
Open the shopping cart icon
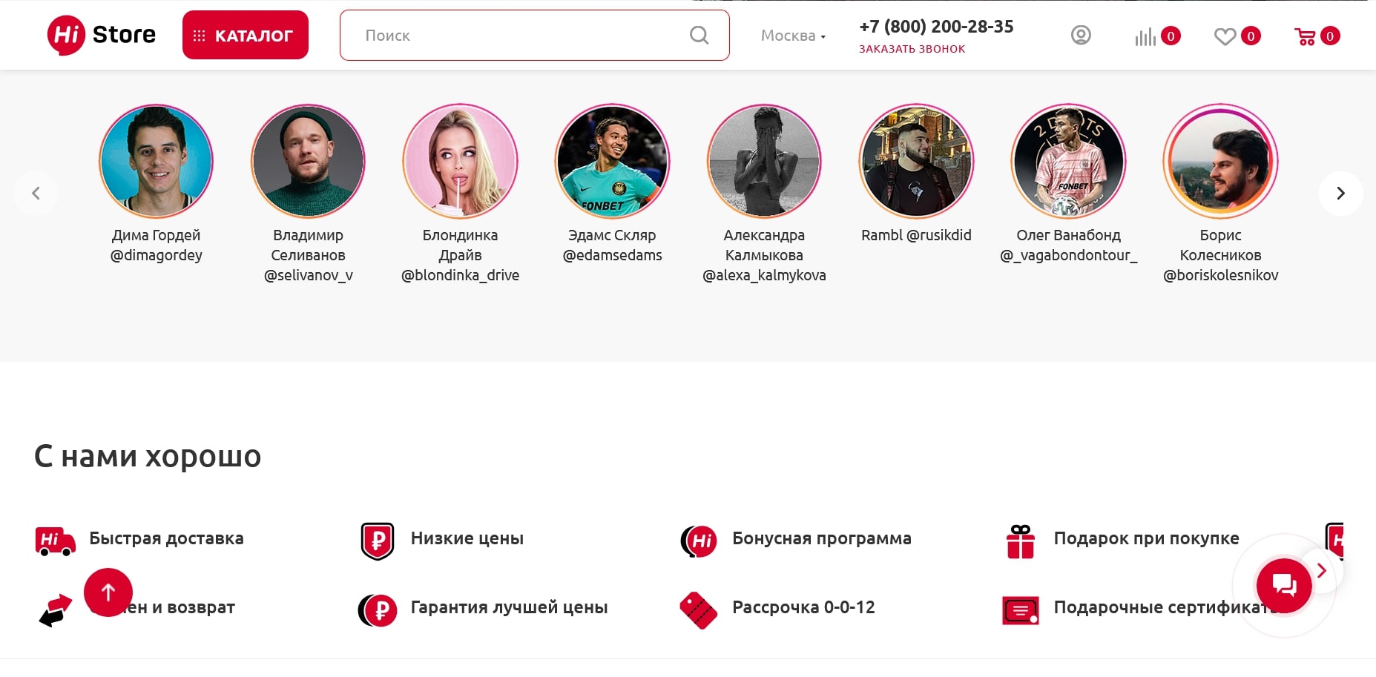click(1305, 36)
